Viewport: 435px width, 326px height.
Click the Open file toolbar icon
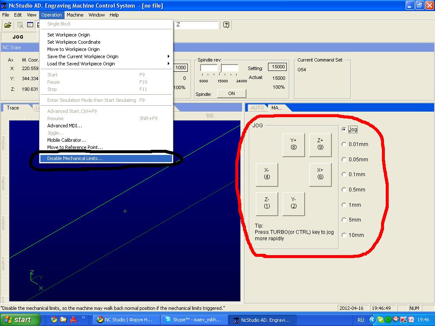point(8,25)
